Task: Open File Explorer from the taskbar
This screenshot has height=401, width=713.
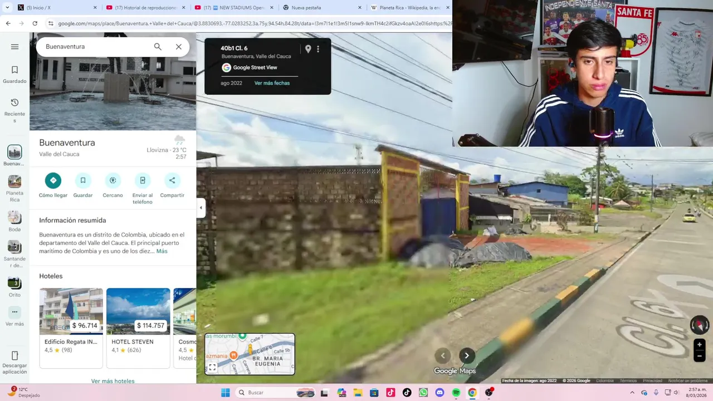Action: 358,393
